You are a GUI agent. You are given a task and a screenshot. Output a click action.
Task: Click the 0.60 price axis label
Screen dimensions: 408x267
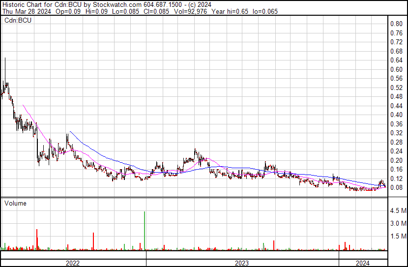396,69
